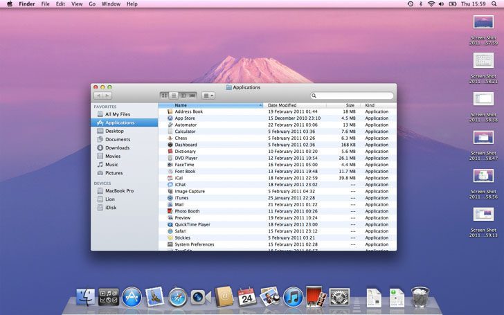The width and height of the screenshot is (504, 315).
Task: Open Spotlight search in menu bar
Action: coord(494,4)
